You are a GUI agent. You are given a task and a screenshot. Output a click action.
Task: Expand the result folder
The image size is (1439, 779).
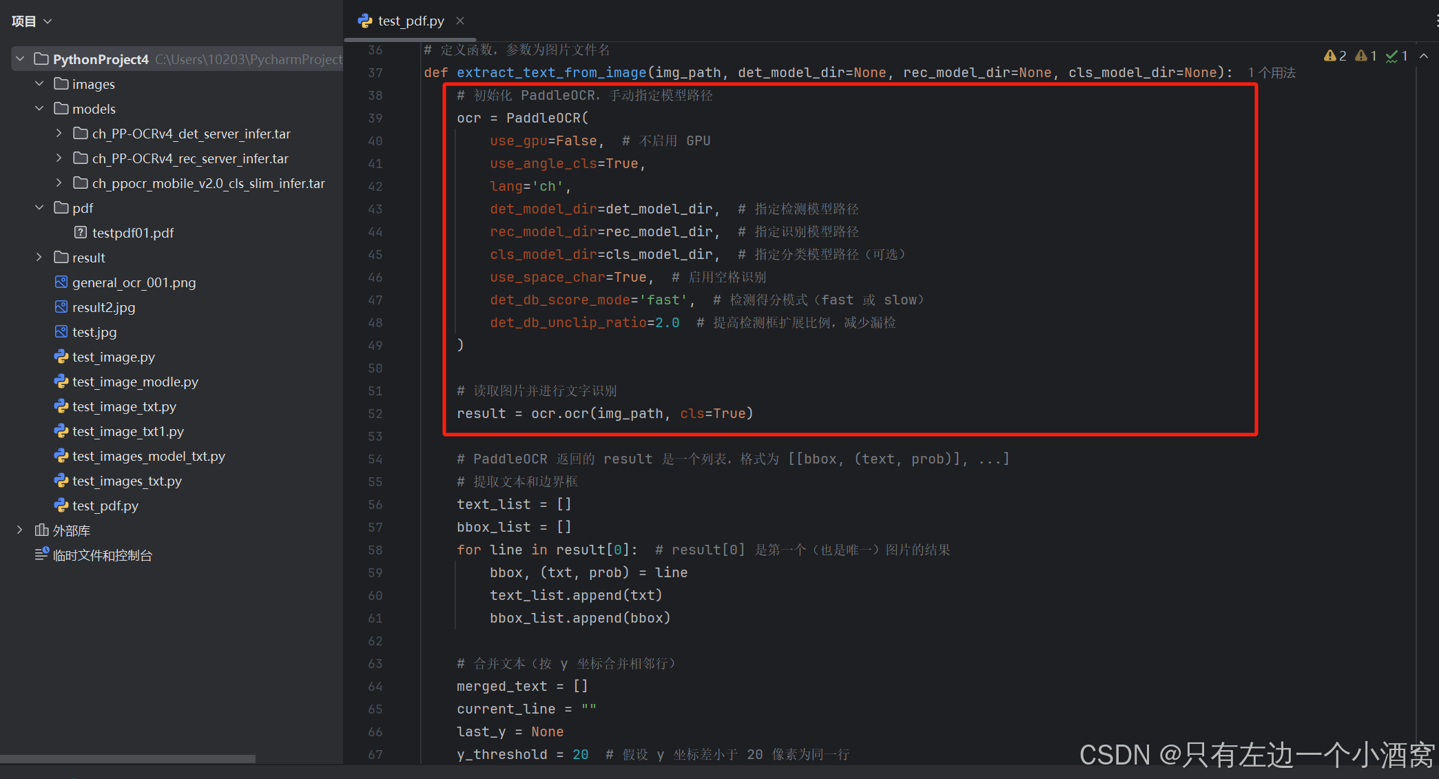pyautogui.click(x=39, y=258)
